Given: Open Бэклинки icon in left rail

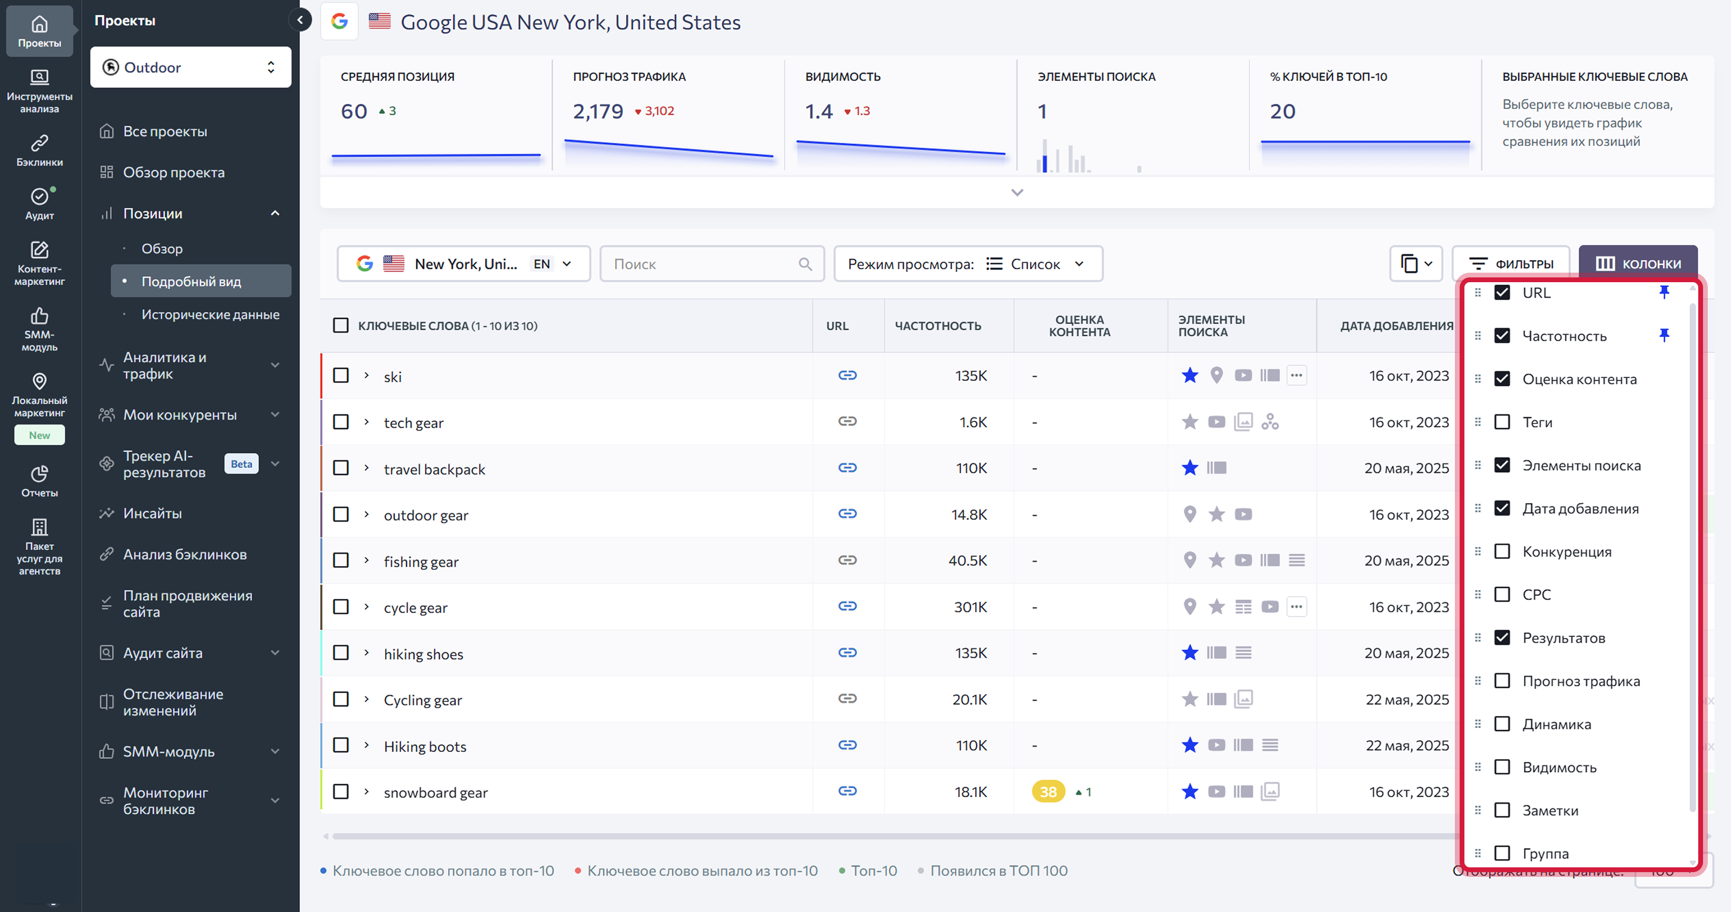Looking at the screenshot, I should [x=39, y=151].
